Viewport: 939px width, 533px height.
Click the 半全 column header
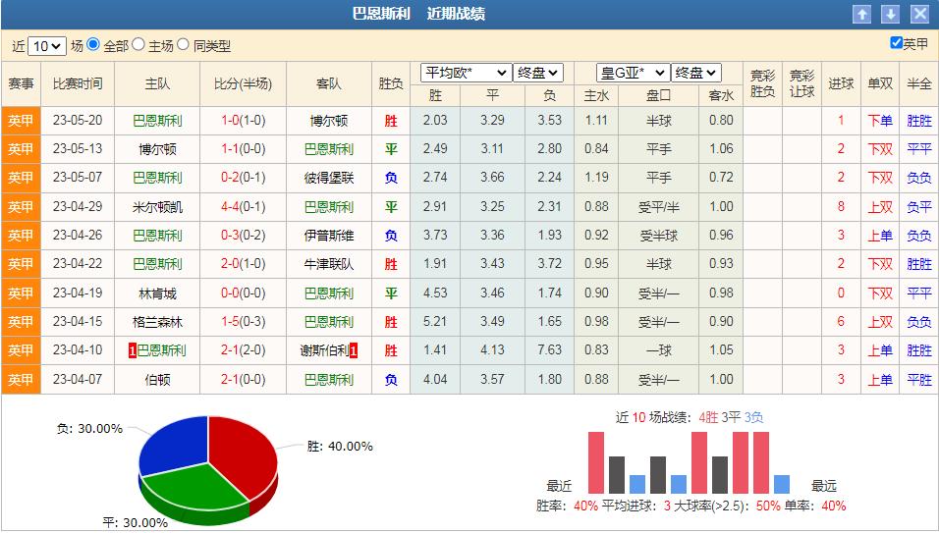tap(919, 84)
